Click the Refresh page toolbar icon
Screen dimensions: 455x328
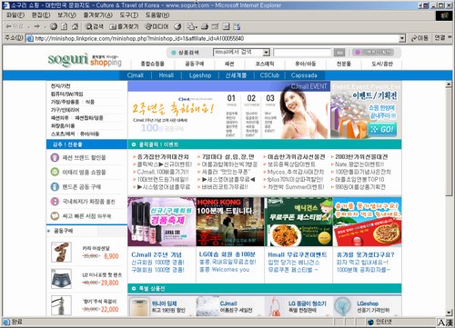[65, 26]
